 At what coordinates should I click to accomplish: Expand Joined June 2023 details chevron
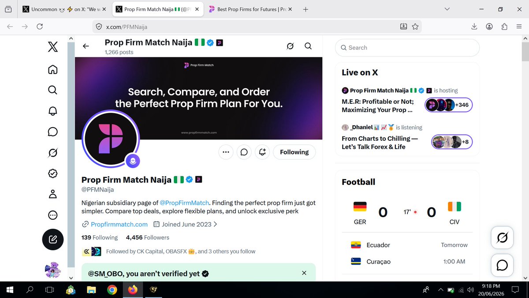pyautogui.click(x=215, y=224)
